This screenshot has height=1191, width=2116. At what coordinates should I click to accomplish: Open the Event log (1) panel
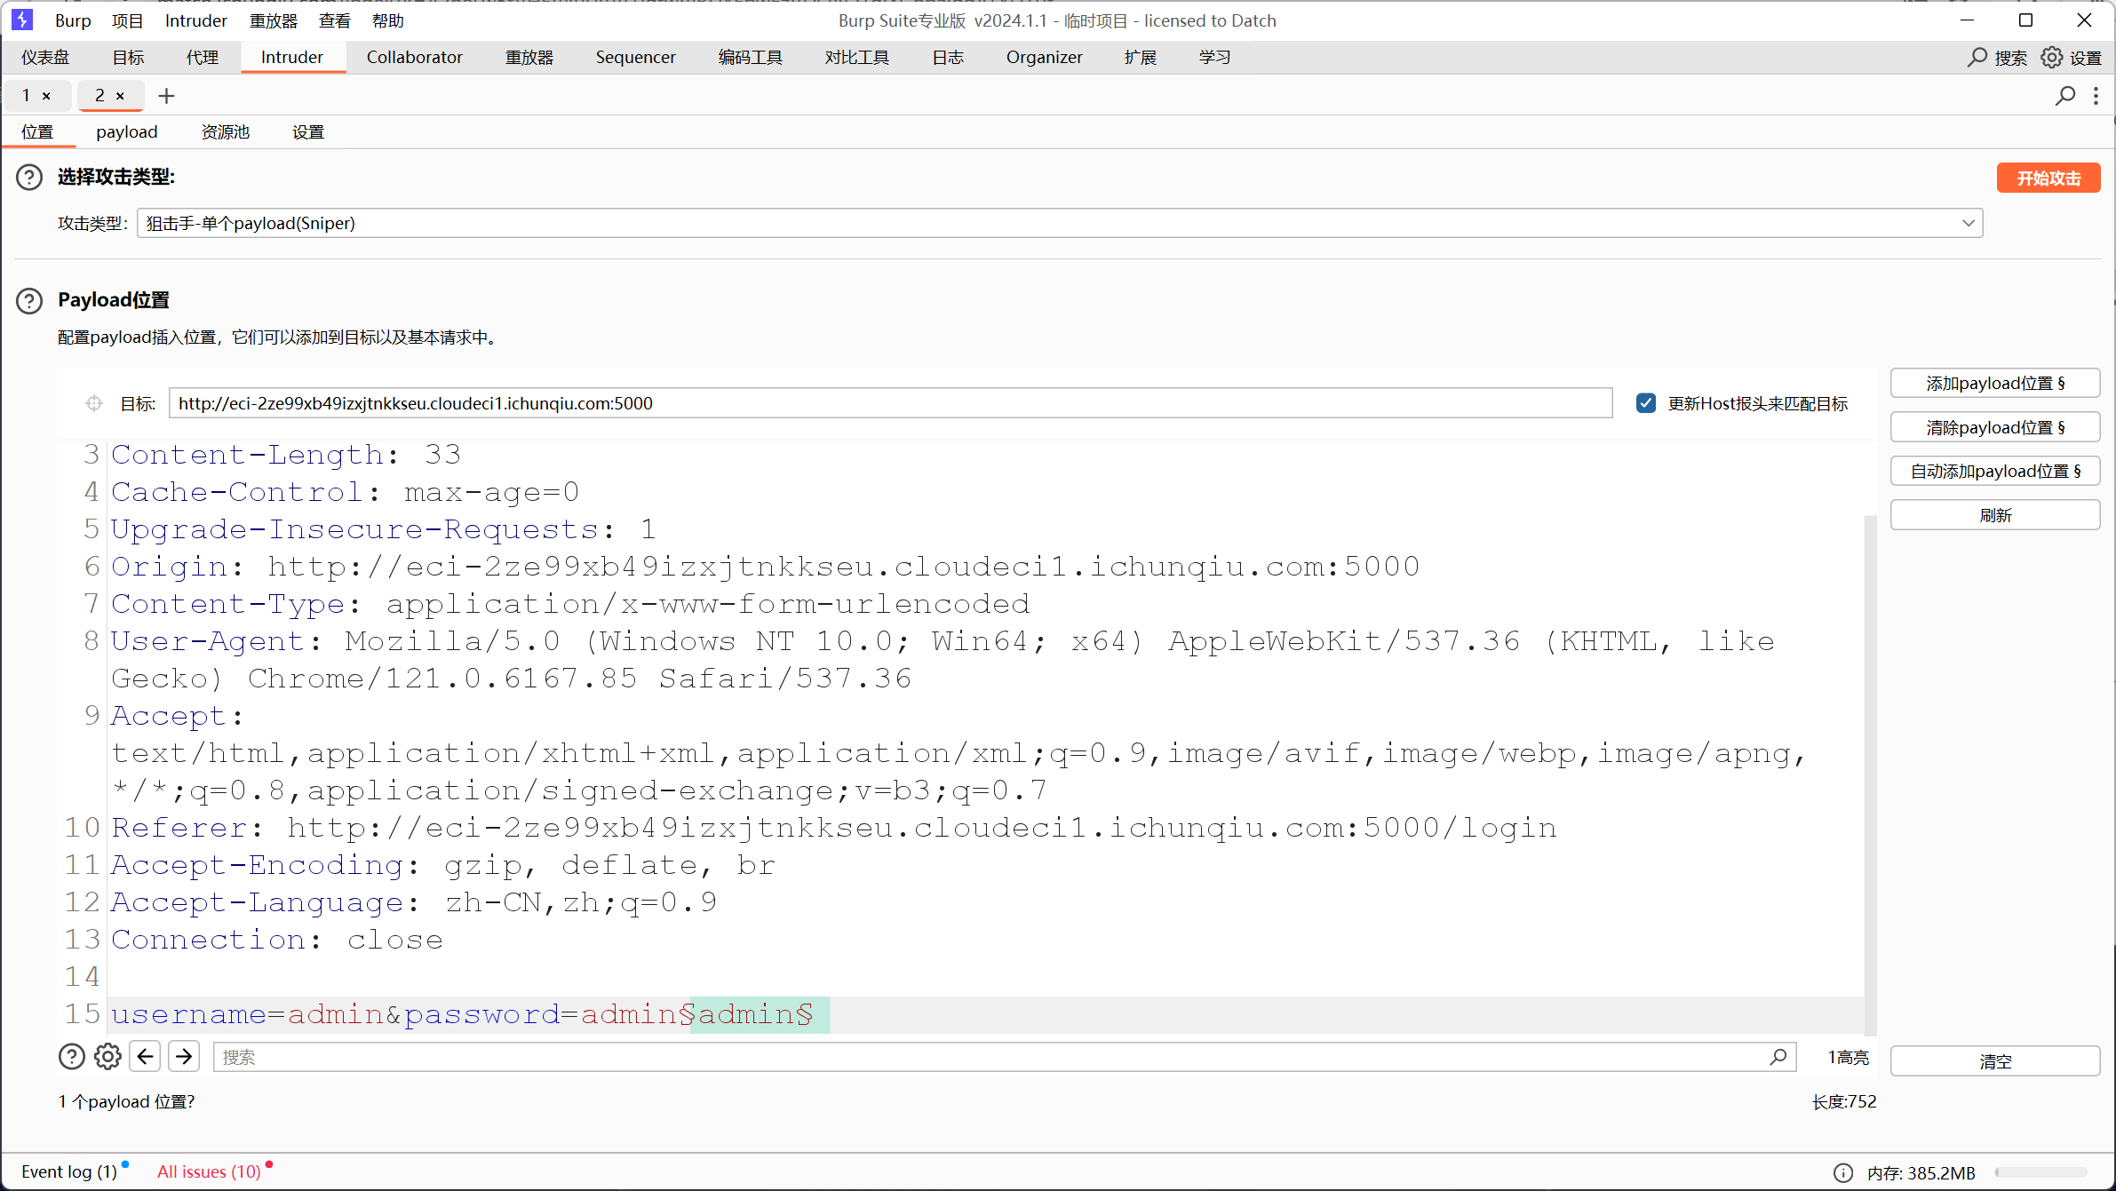(69, 1172)
